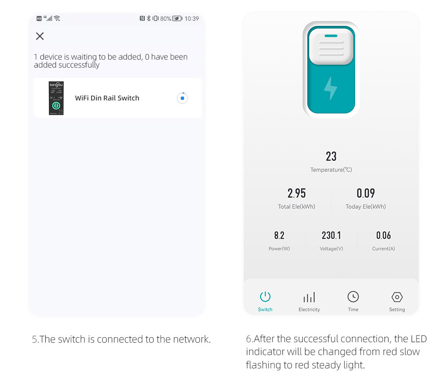Screen dimensions: 444x391
Task: Tap the WiFi Din Rail Switch thumbnail
Action: tap(56, 98)
